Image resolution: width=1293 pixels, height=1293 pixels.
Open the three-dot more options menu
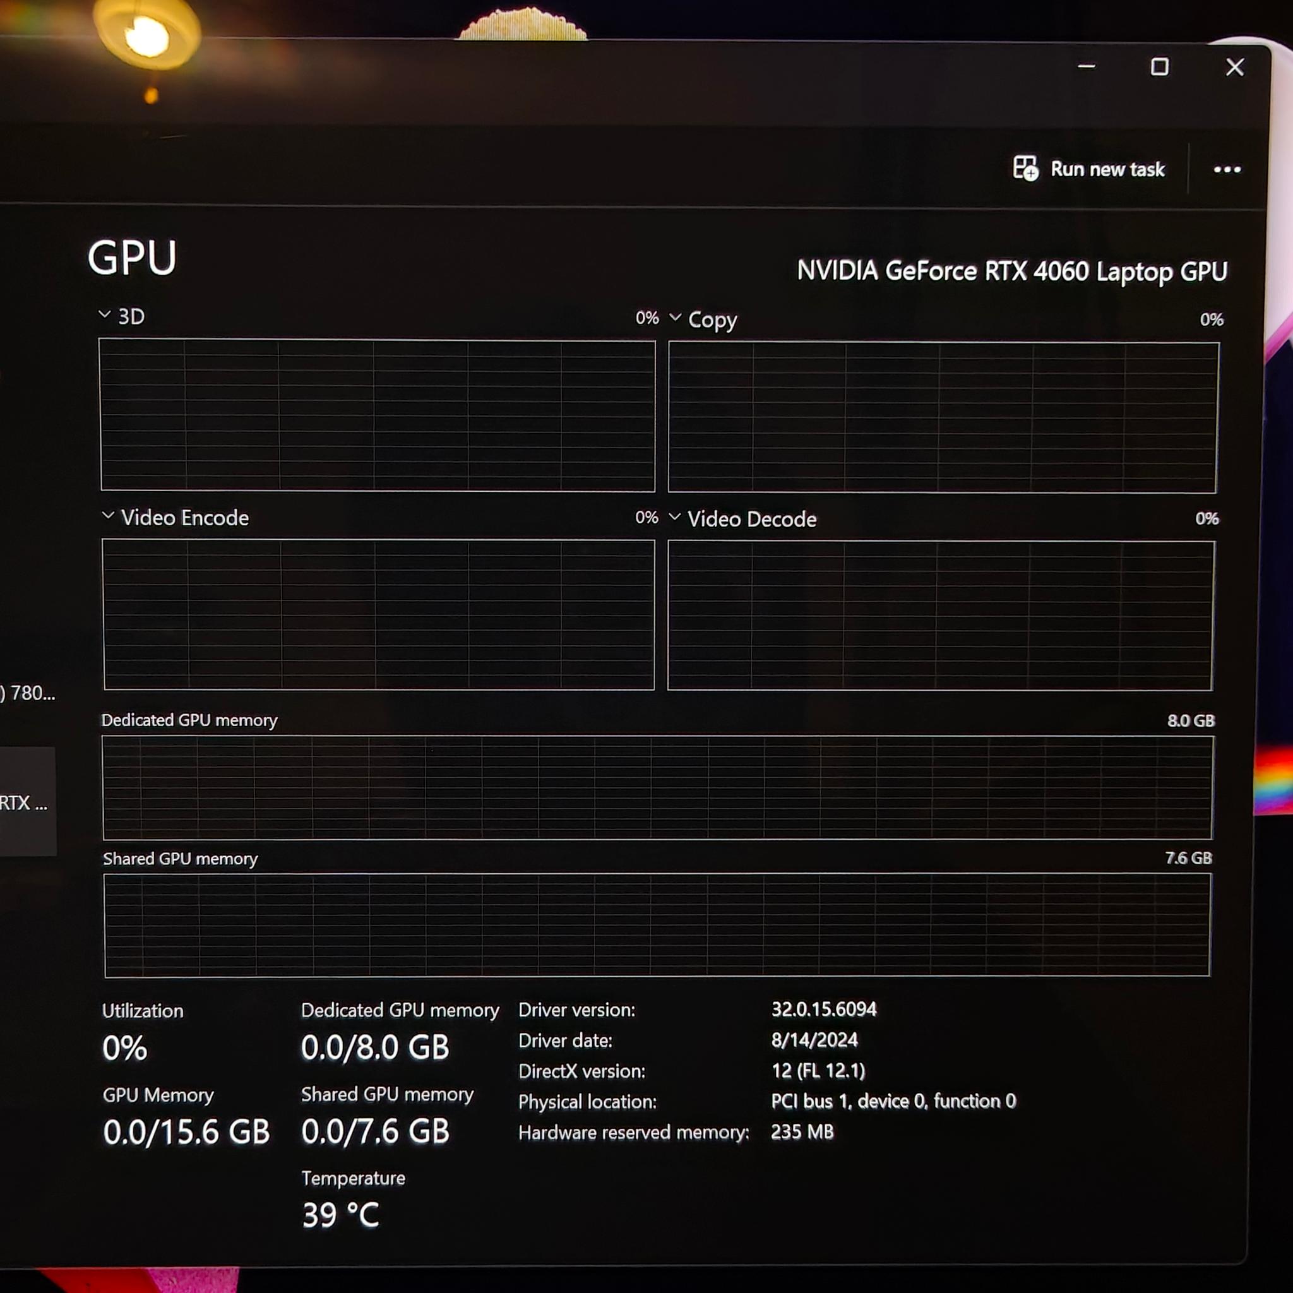pyautogui.click(x=1227, y=170)
